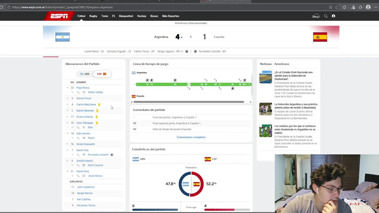Open Comentario completo link
The width and height of the screenshot is (379, 213).
191,137
